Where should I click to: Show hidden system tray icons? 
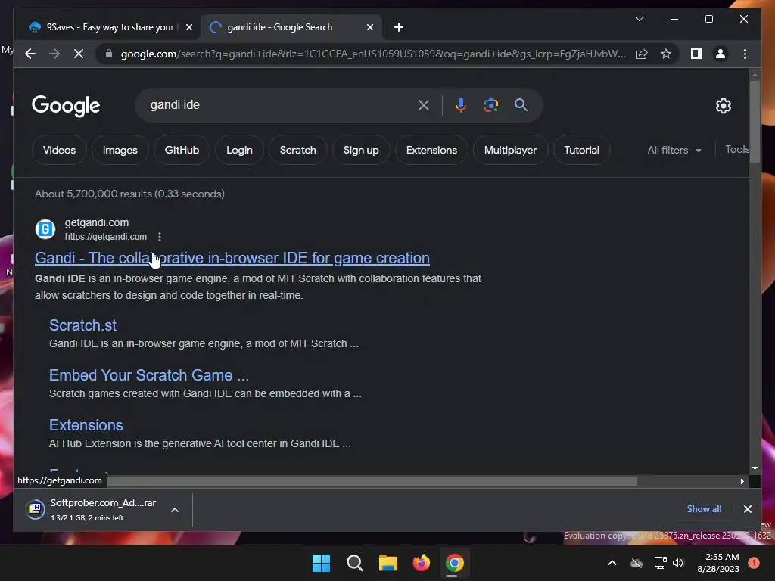pos(612,563)
